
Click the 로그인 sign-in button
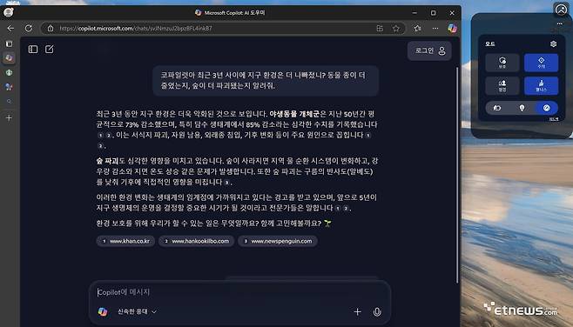point(429,50)
